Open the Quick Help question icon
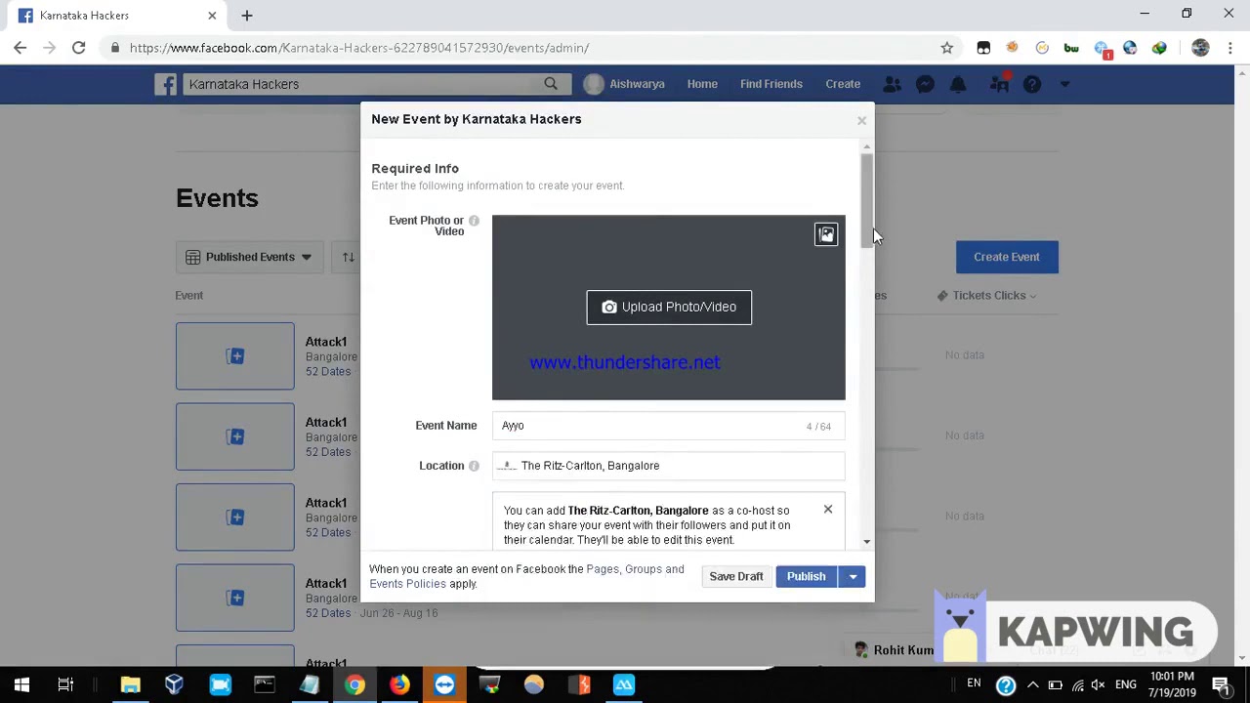1250x703 pixels. 1032,84
